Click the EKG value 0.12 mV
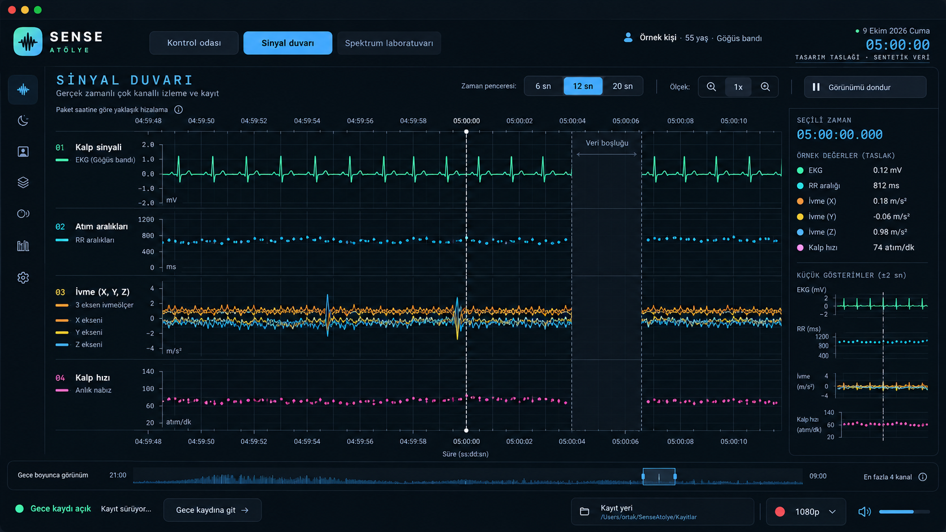Screen dimensions: 946x532 pos(887,170)
